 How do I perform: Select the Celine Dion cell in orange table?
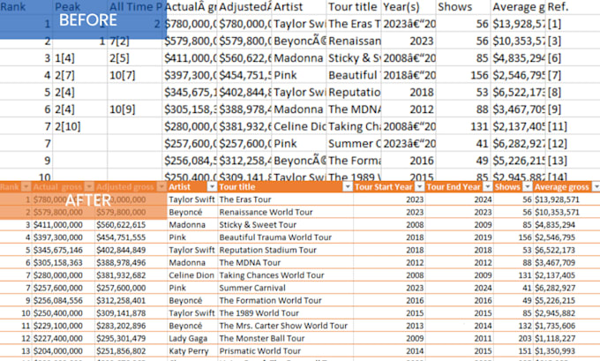pos(192,275)
